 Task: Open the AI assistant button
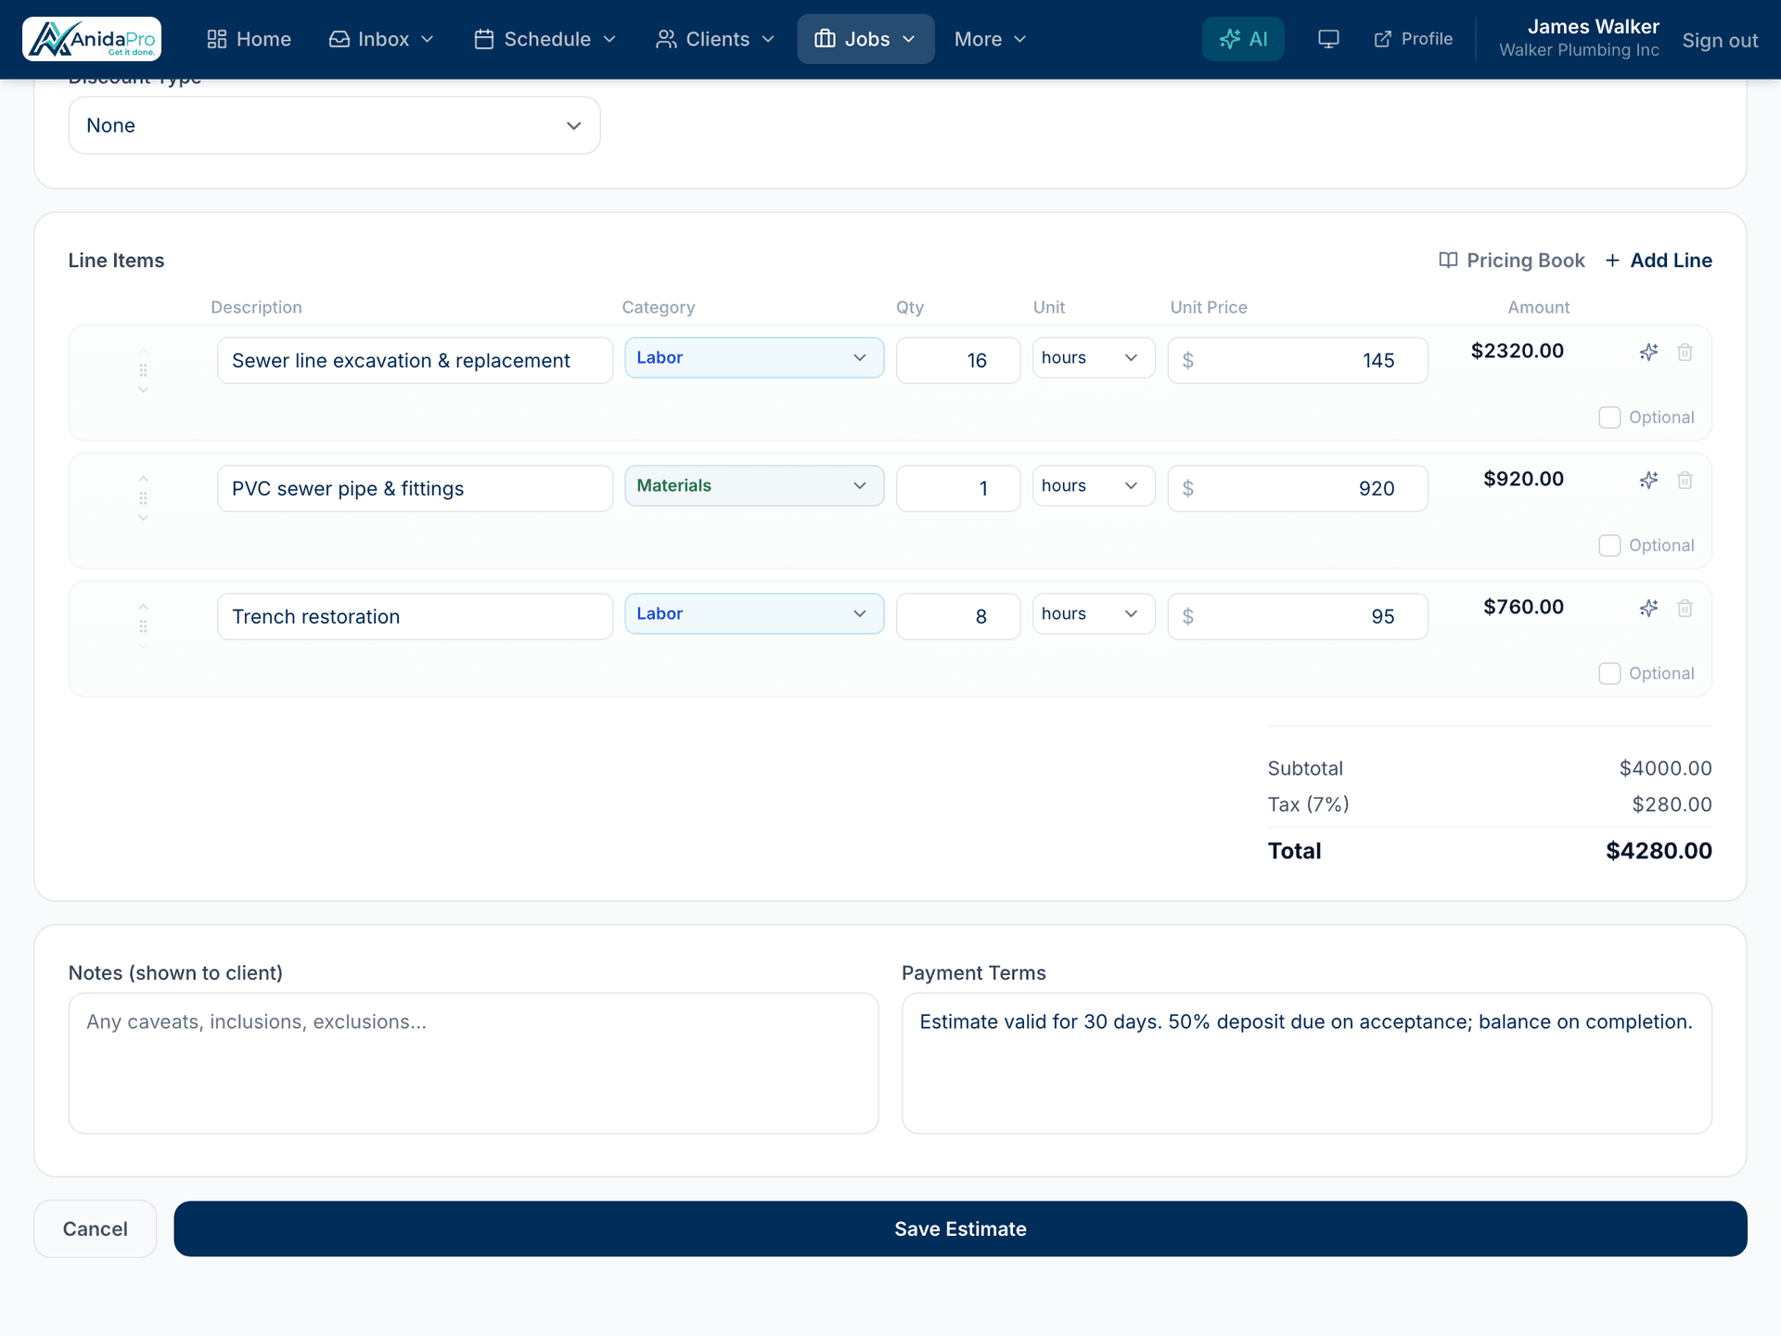pos(1243,39)
